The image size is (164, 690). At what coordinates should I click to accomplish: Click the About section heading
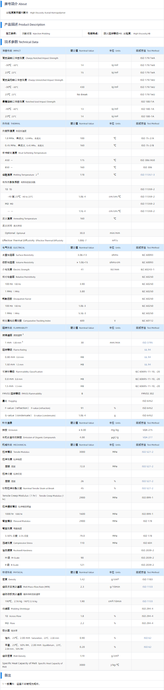16,4
